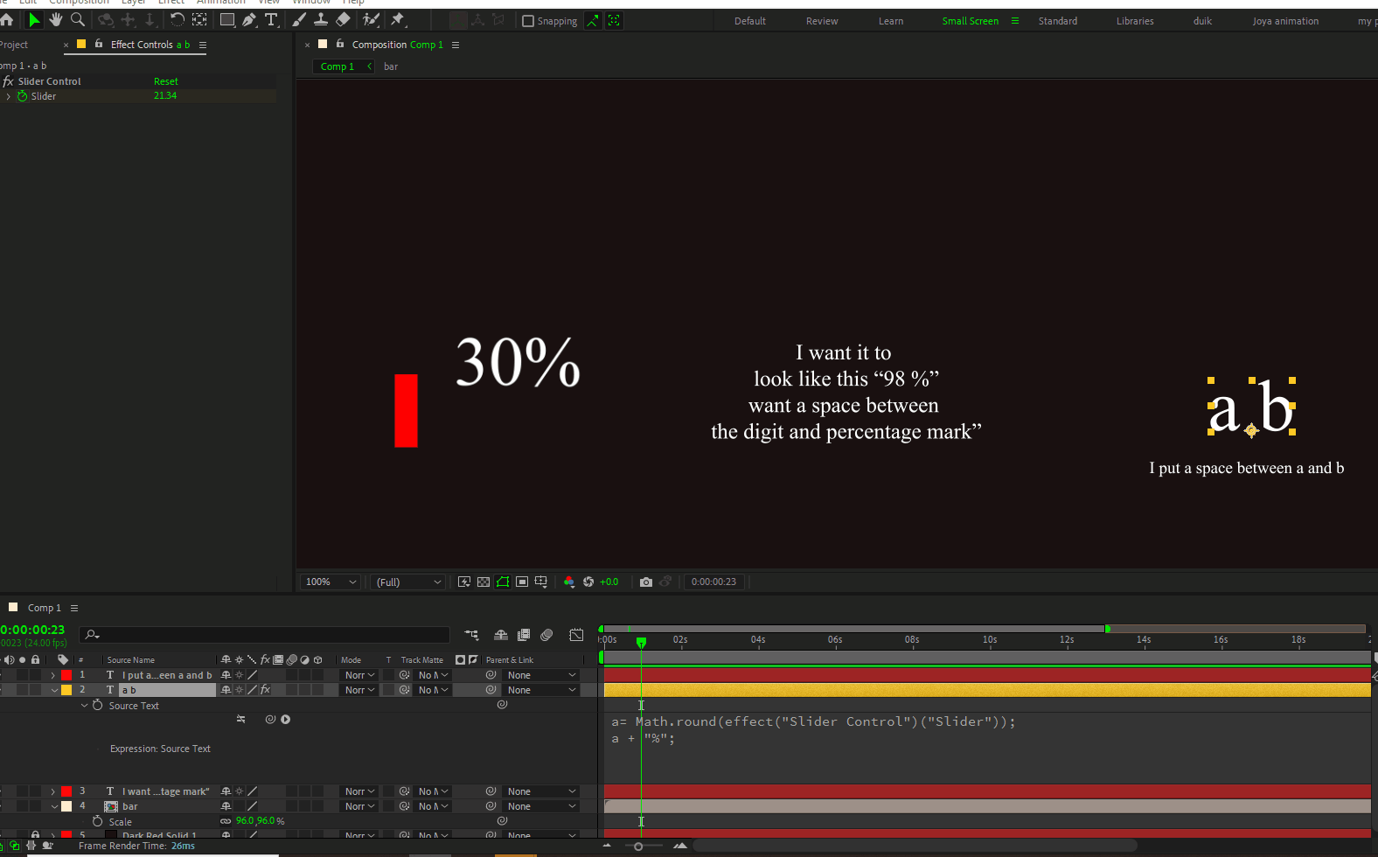The image size is (1378, 857).
Task: Take a snapshot with the camera icon
Action: point(646,582)
